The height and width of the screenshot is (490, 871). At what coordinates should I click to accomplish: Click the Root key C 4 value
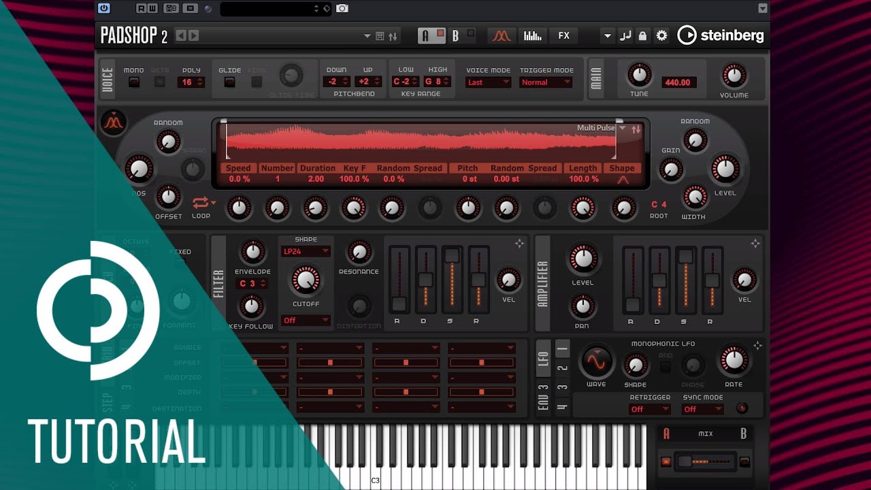pos(659,204)
